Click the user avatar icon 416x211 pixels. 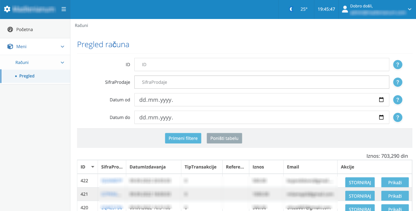345,9
